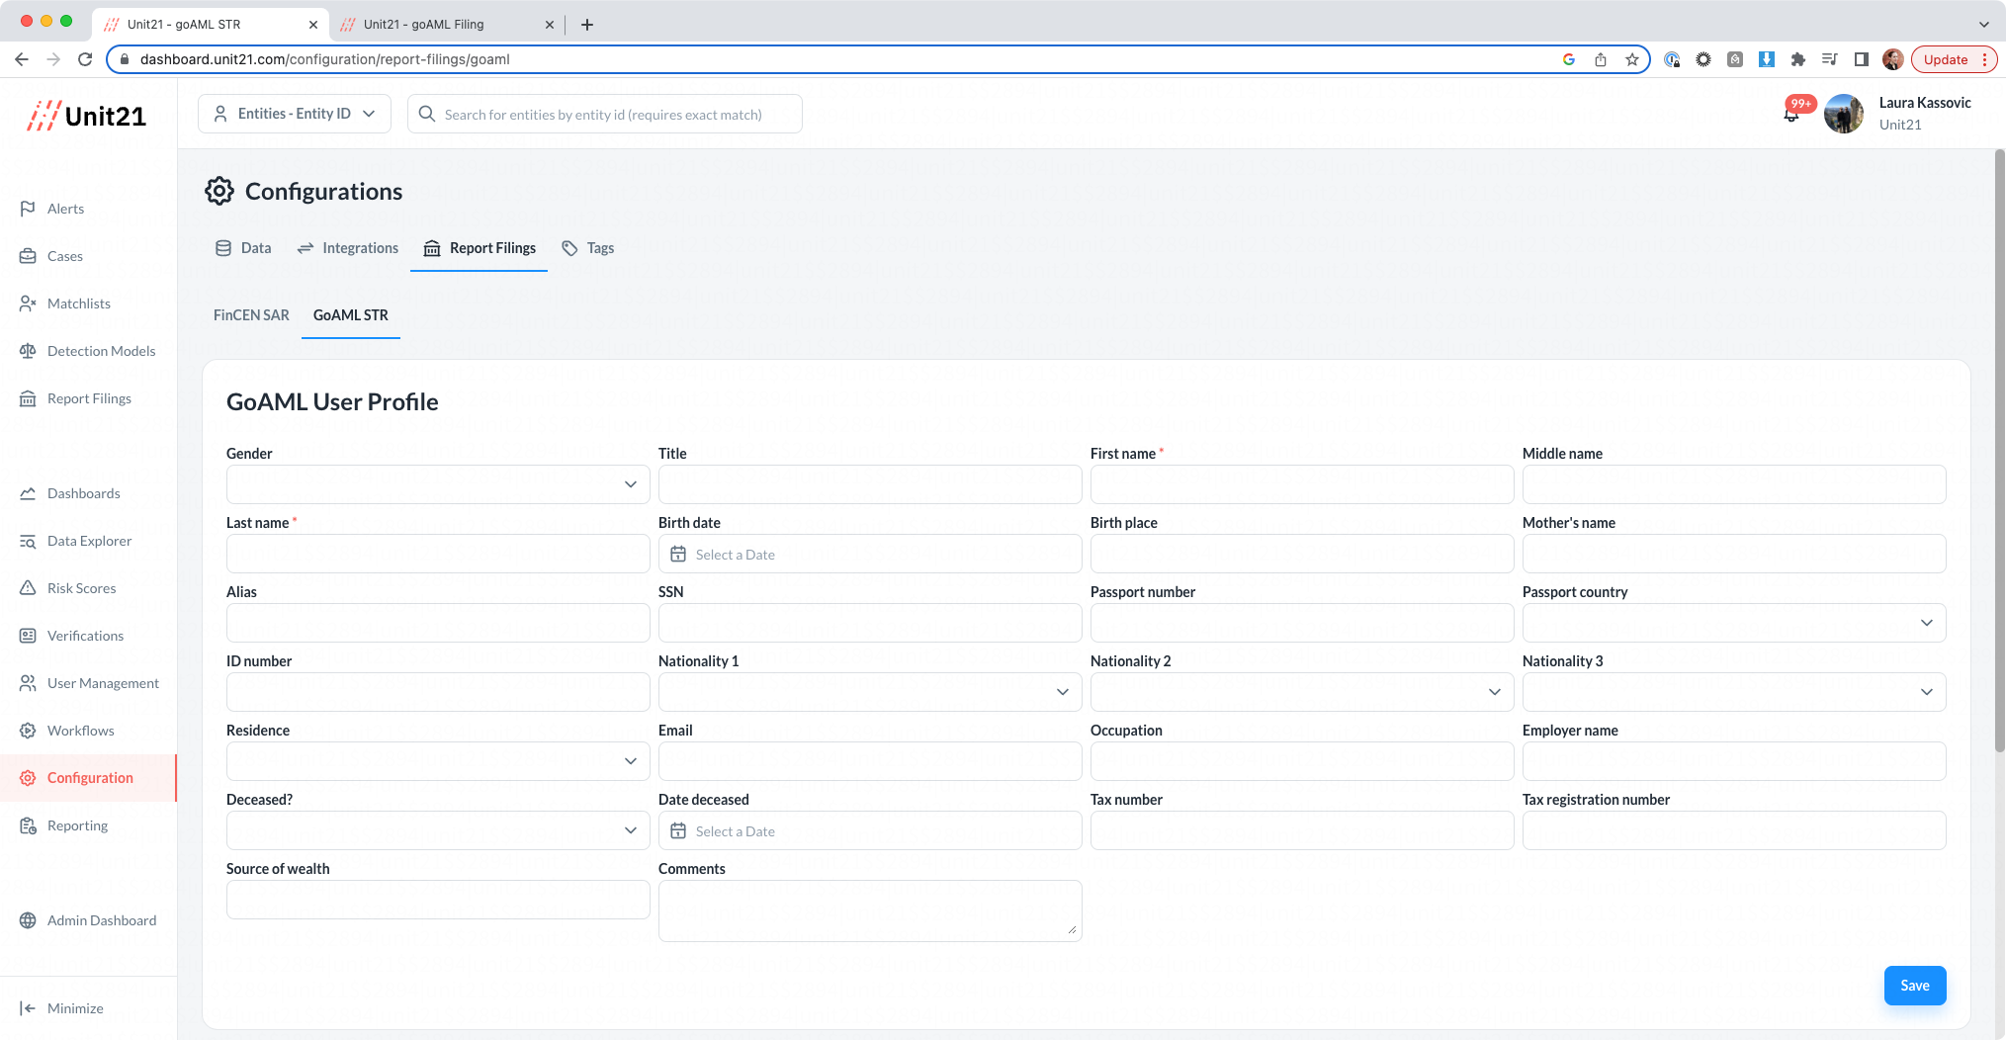Switch to the Data configuration tab
This screenshot has height=1040, width=2006.
(243, 248)
